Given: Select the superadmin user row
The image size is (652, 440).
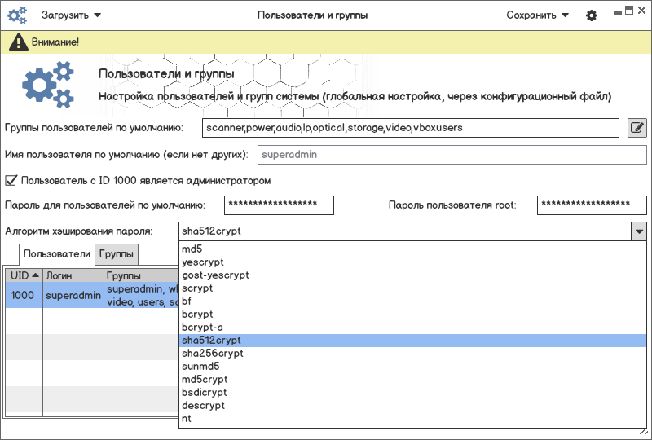Looking at the screenshot, I should click(73, 295).
